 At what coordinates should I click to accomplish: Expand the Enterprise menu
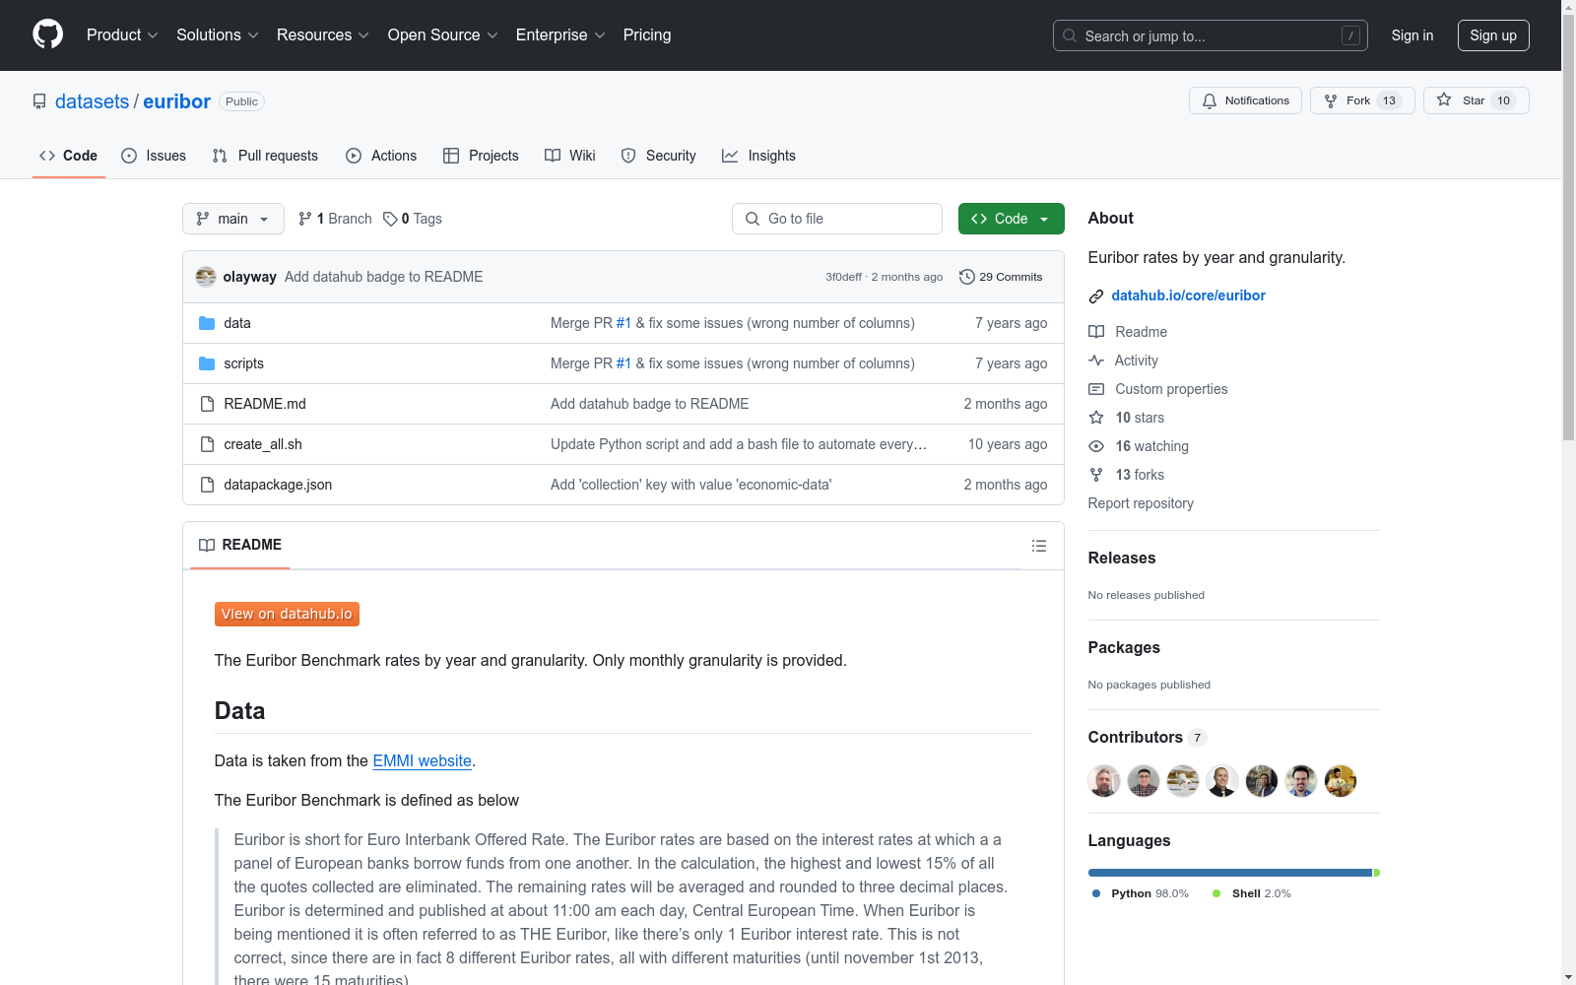560,35
